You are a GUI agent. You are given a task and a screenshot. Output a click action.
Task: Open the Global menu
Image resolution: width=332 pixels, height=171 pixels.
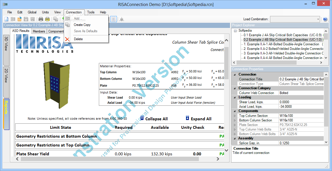[32, 12]
